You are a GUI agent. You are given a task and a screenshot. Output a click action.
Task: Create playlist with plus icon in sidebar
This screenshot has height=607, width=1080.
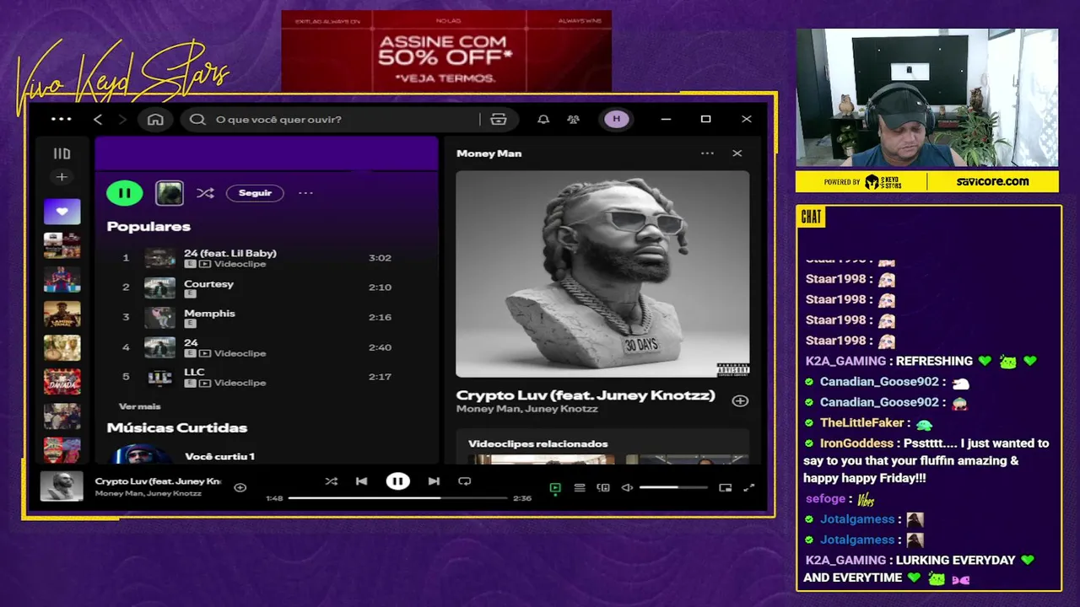click(62, 177)
